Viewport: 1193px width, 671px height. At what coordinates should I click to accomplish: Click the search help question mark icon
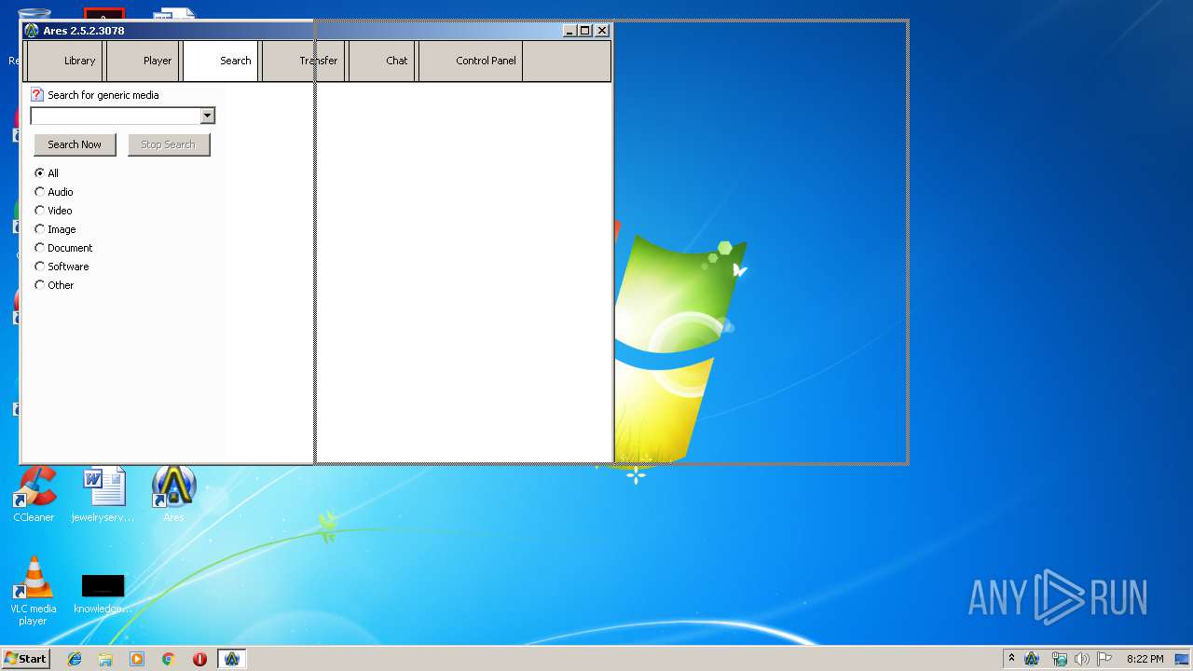click(x=37, y=94)
